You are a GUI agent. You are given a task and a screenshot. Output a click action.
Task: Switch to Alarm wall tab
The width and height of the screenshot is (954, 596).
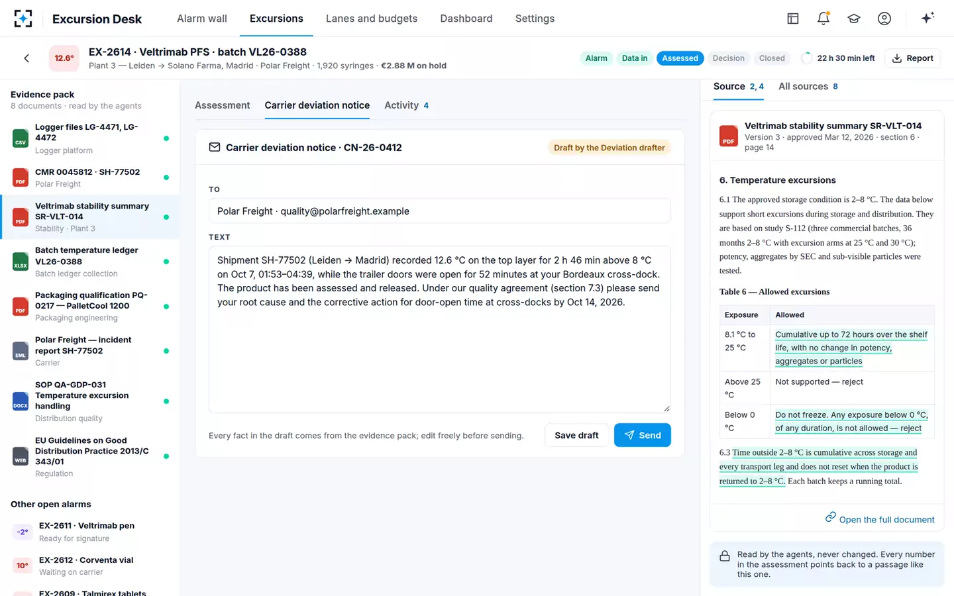[202, 19]
